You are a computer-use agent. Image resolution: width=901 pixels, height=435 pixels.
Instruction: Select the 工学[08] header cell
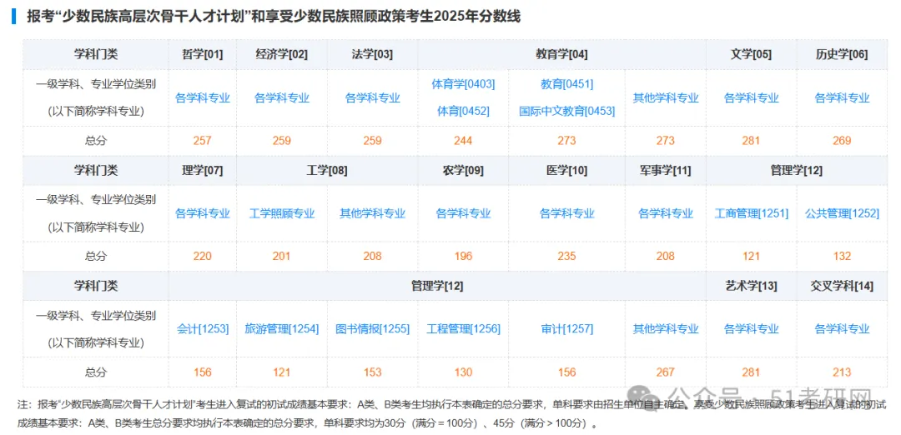tap(327, 171)
